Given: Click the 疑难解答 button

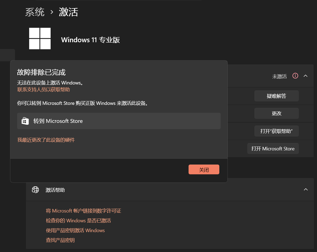Looking at the screenshot, I should pos(276,96).
